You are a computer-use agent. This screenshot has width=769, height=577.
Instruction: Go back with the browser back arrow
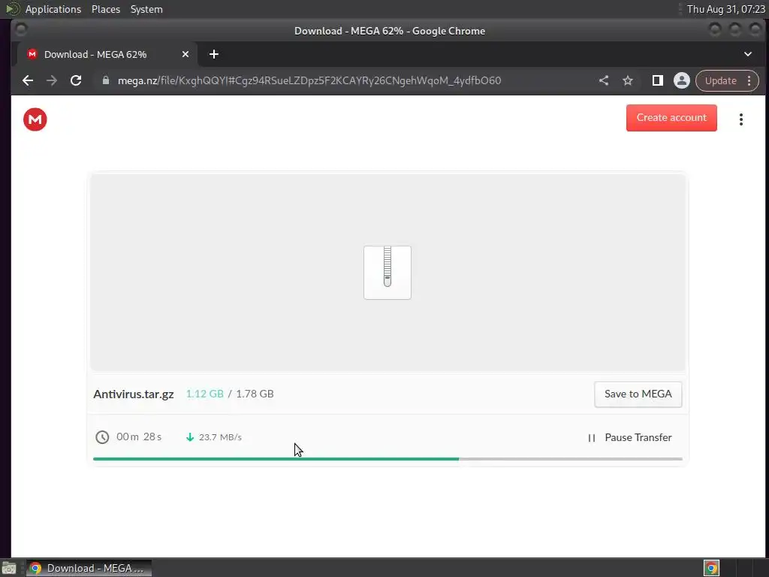[x=28, y=80]
